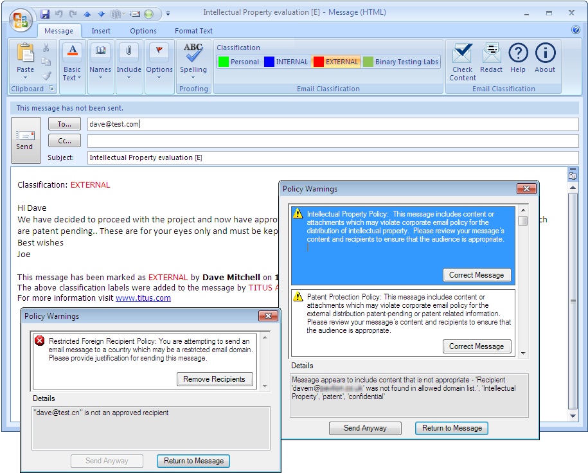Image resolution: width=588 pixels, height=473 pixels.
Task: Go to previous item with up arrow
Action: (87, 14)
